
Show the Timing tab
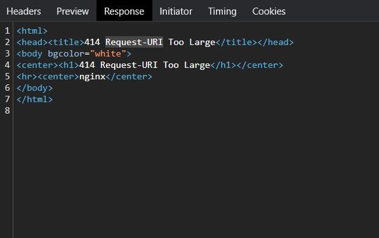(x=222, y=11)
